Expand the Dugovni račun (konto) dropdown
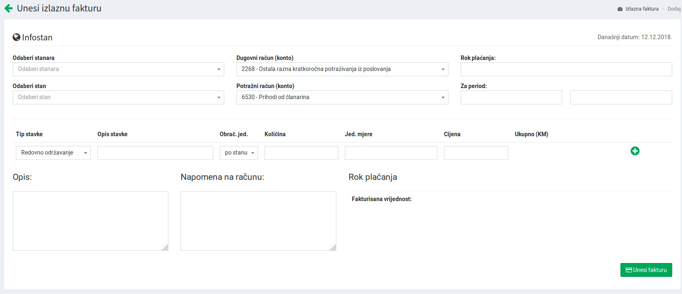Image resolution: width=682 pixels, height=294 pixels. [x=342, y=69]
